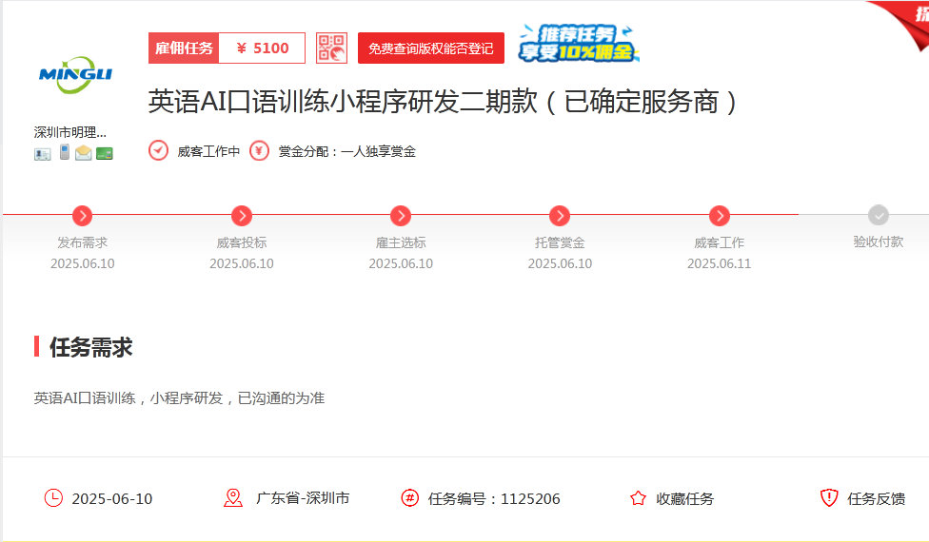Image resolution: width=929 pixels, height=542 pixels.
Task: Open the QR code icon
Action: pyautogui.click(x=332, y=48)
